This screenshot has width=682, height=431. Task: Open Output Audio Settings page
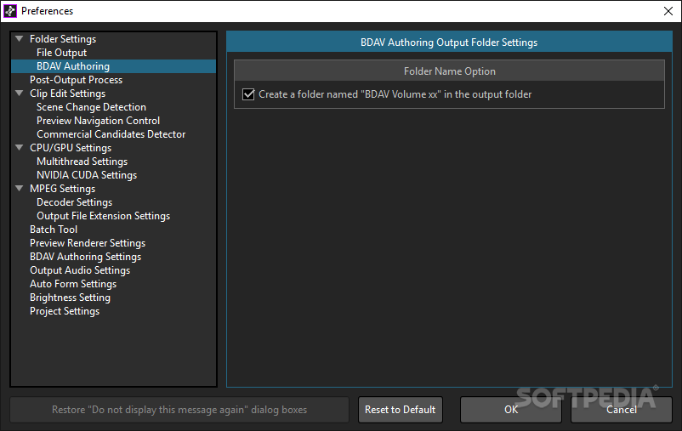(80, 270)
